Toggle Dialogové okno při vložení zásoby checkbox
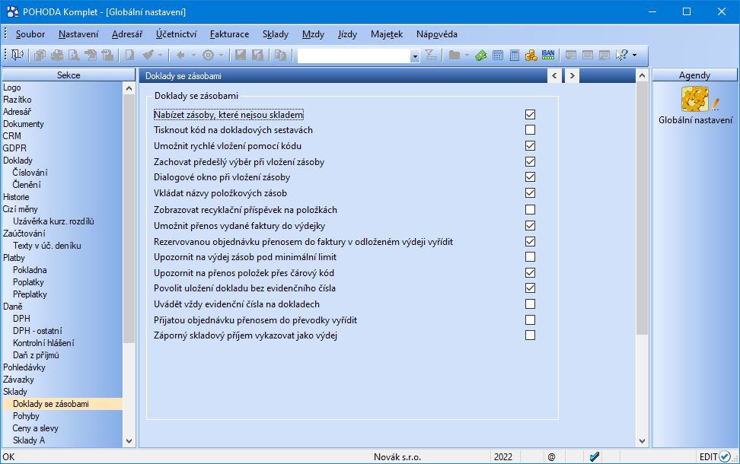 click(x=530, y=176)
